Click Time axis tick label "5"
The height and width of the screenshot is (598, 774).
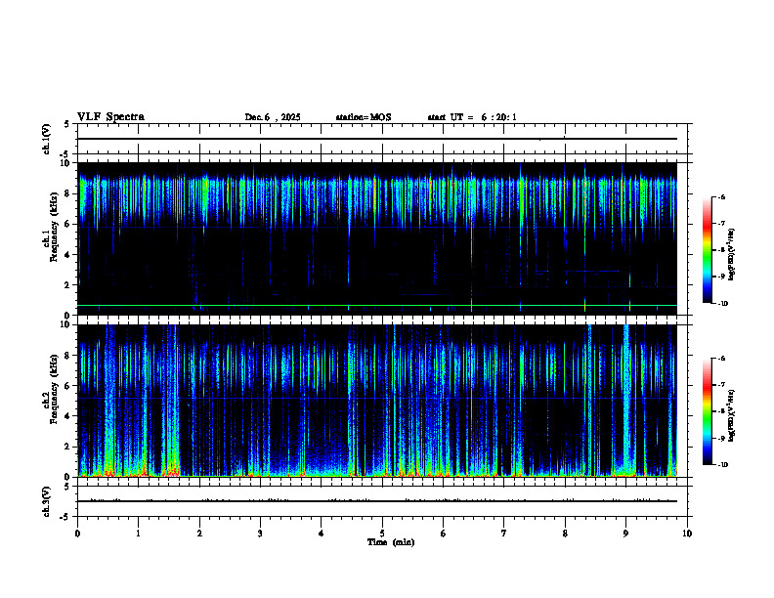point(382,534)
